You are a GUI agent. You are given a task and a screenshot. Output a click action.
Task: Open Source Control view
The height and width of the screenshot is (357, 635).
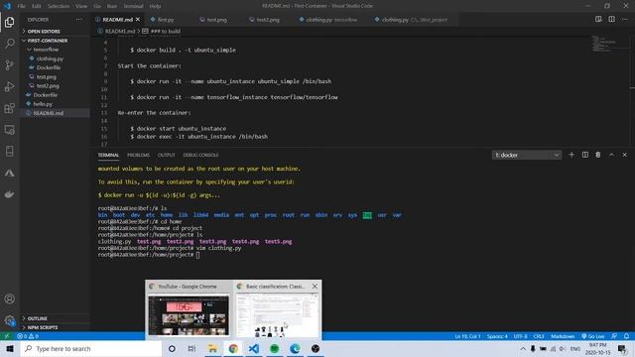9,64
